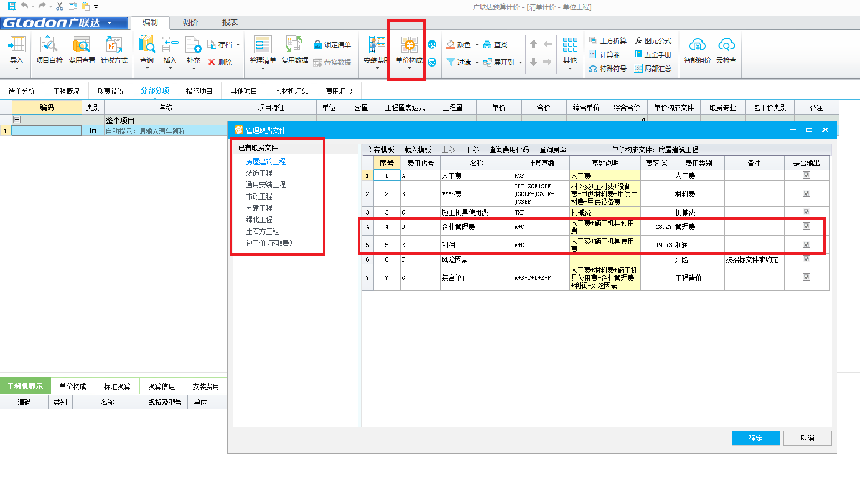860x484 pixels.
Task: Expand the 存档 archive dropdown arrow
Action: pyautogui.click(x=238, y=44)
